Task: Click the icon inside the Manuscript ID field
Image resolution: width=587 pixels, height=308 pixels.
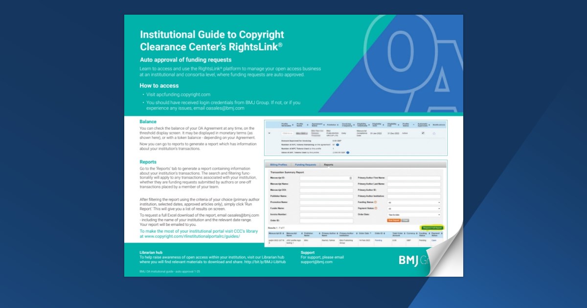Action: (x=350, y=177)
